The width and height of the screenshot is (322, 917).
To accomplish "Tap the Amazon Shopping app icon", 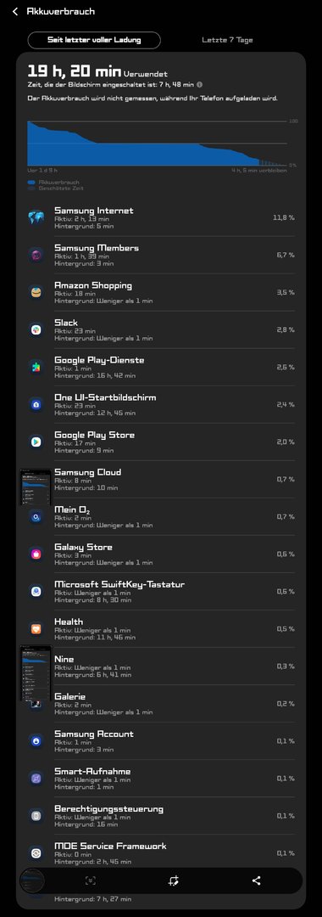I will click(36, 292).
